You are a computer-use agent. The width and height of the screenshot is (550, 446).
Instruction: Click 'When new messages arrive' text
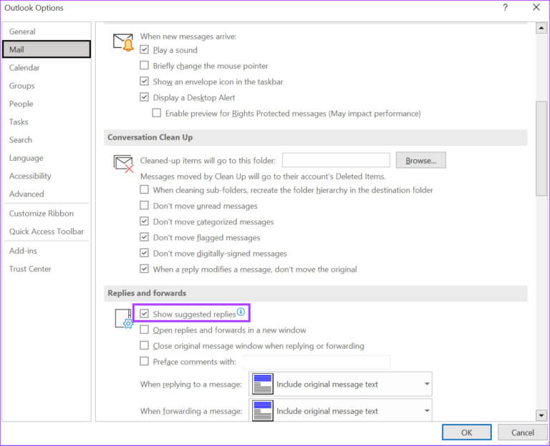tap(188, 36)
